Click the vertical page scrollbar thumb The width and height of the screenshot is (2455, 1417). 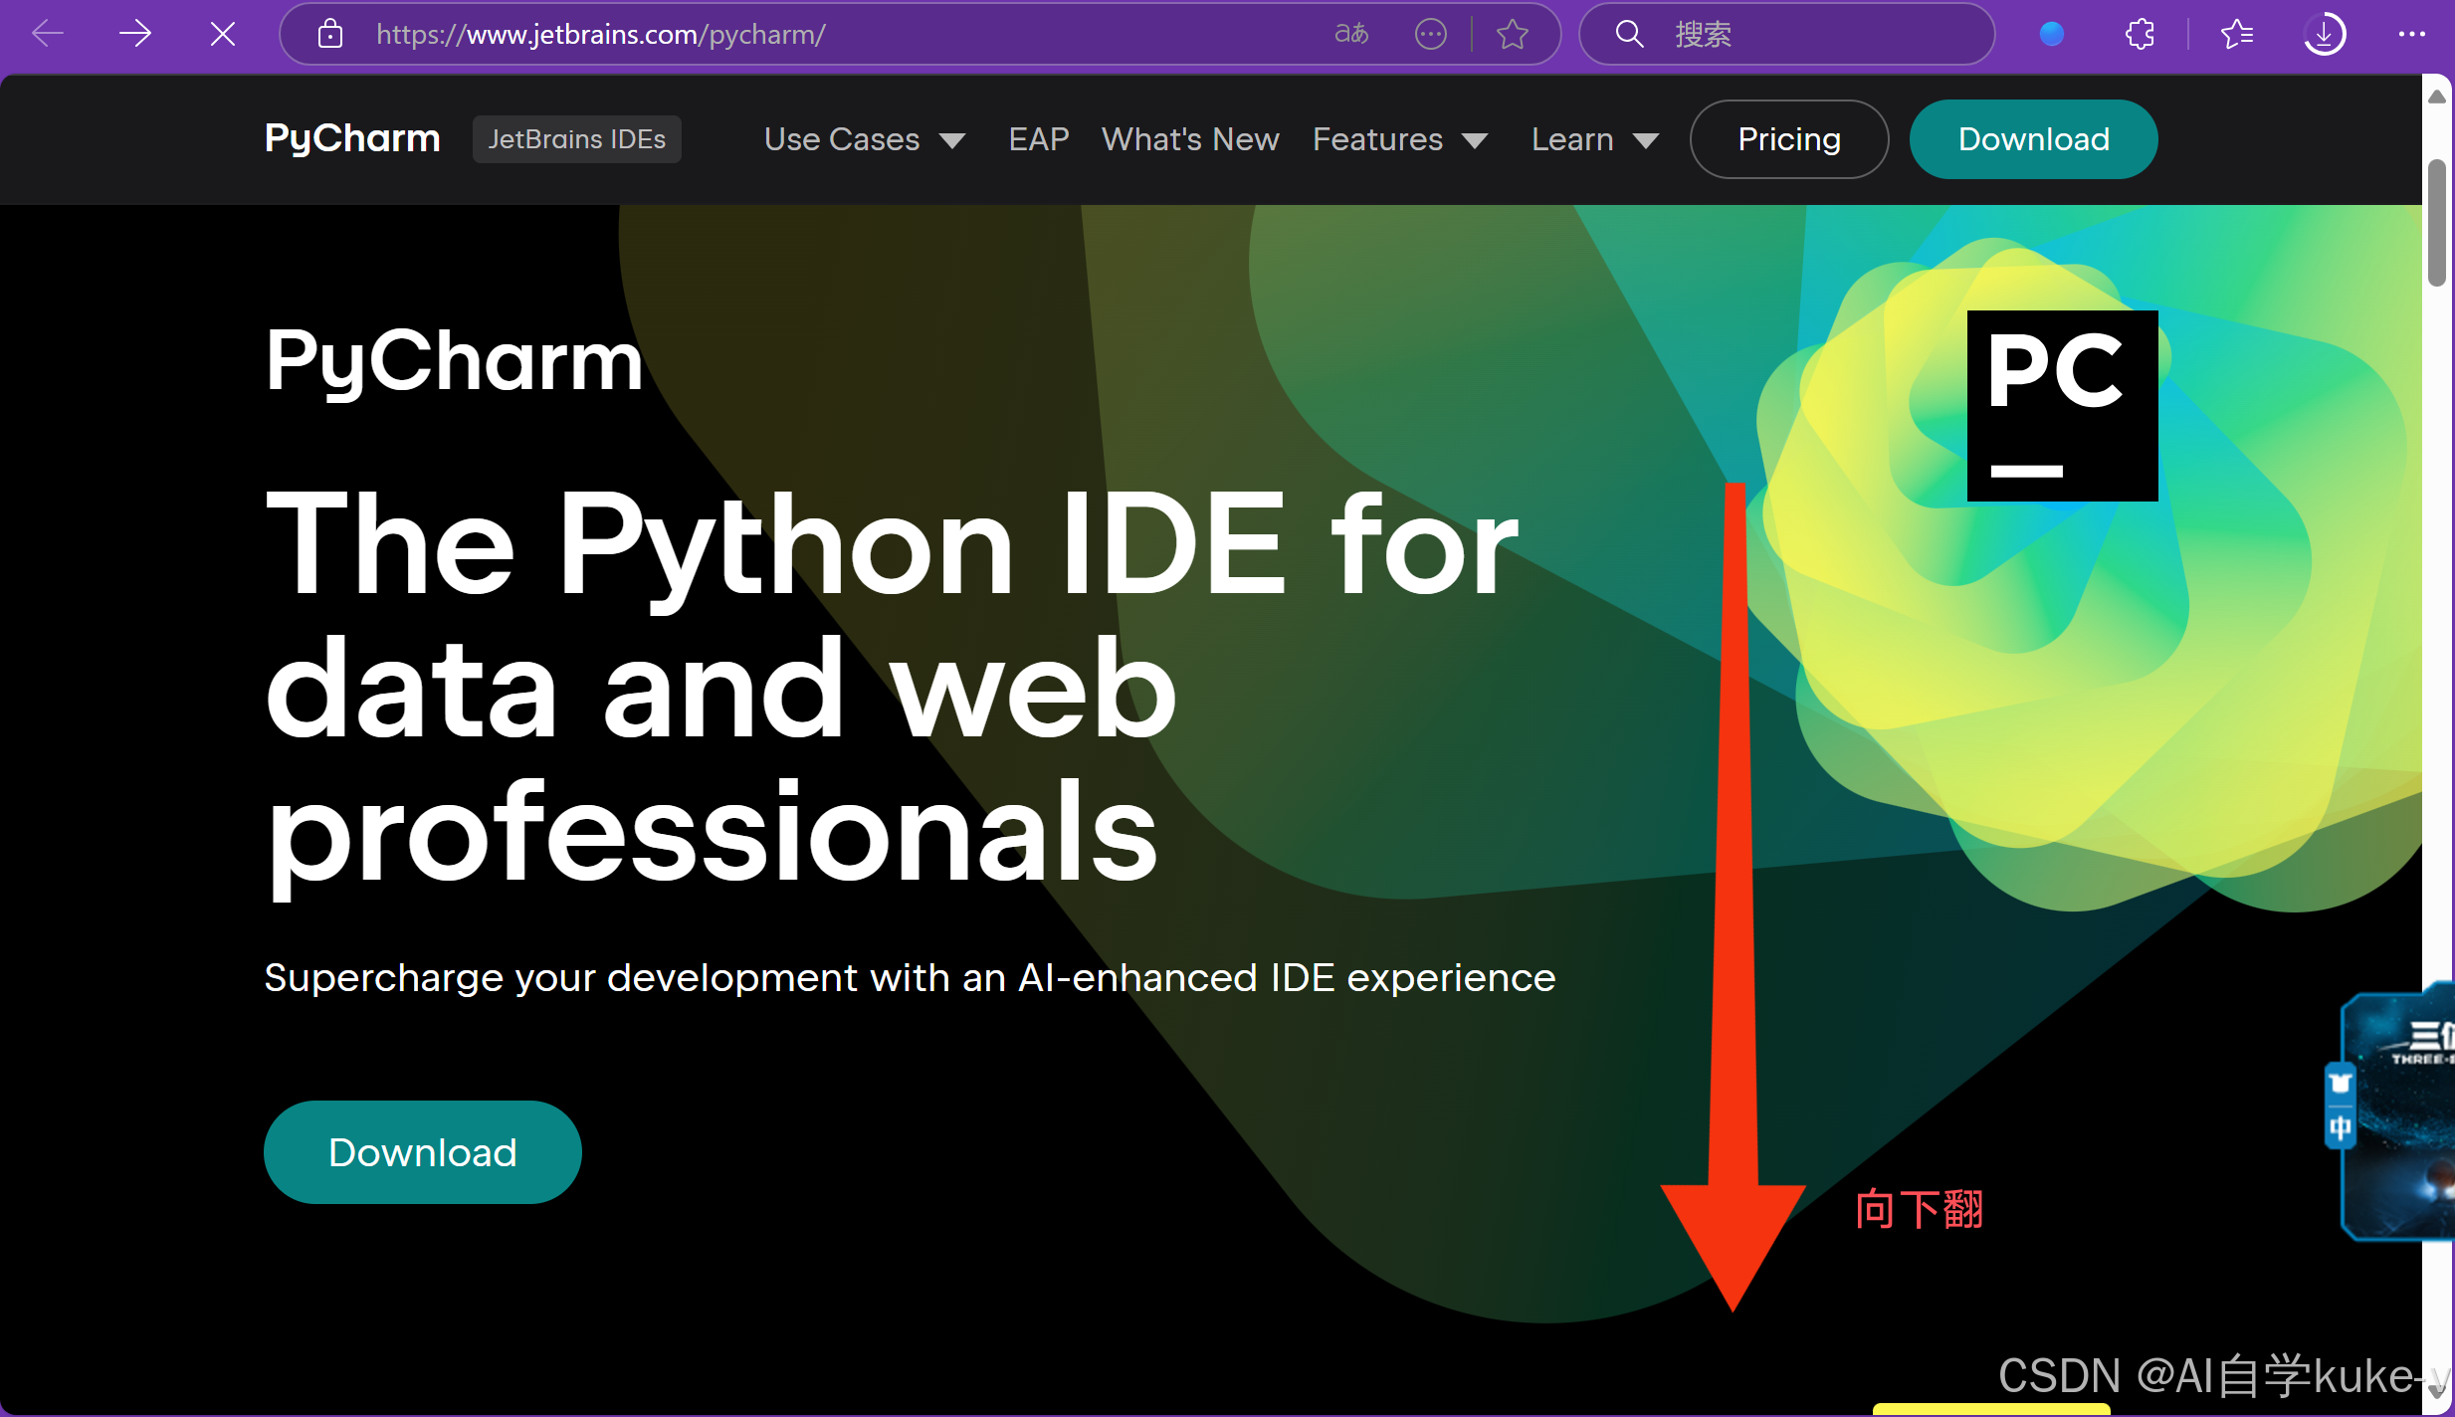tap(2436, 222)
